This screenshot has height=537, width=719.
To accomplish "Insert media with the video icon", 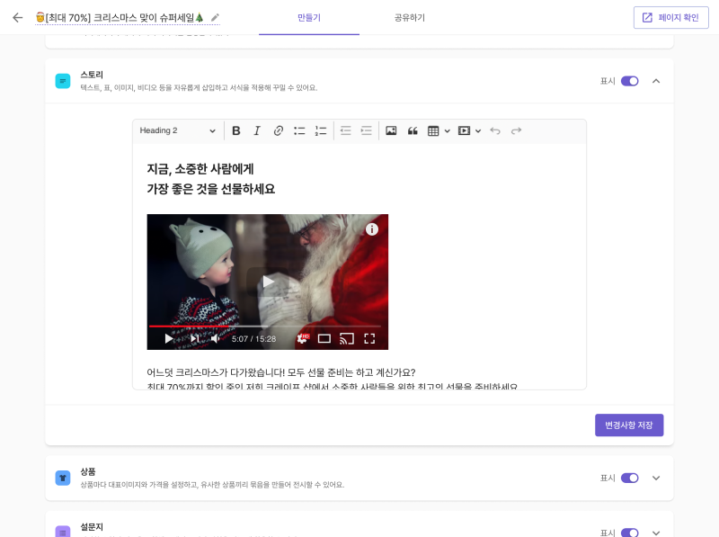I will (x=464, y=130).
